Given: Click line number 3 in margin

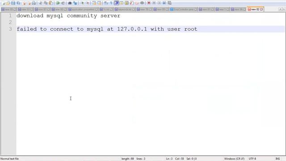Looking at the screenshot, I should (10, 29).
